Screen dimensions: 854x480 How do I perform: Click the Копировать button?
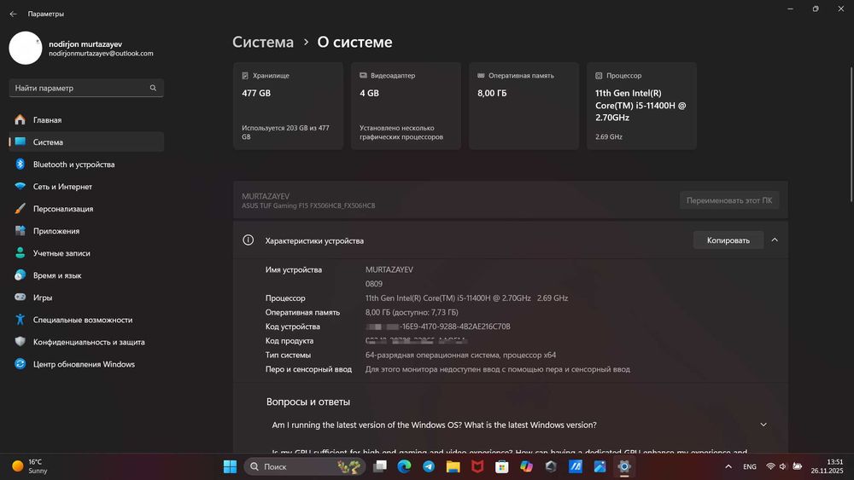pos(728,240)
